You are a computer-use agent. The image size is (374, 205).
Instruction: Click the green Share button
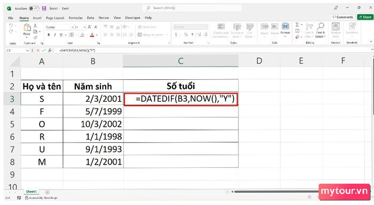pyautogui.click(x=365, y=17)
